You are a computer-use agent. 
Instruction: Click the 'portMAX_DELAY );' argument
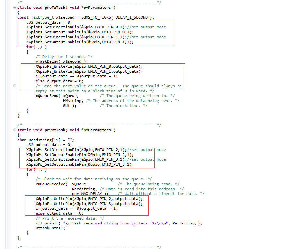(90, 194)
